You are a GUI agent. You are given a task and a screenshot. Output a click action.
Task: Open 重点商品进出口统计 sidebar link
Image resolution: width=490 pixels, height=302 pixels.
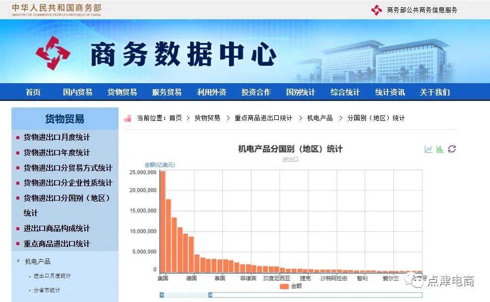(57, 244)
